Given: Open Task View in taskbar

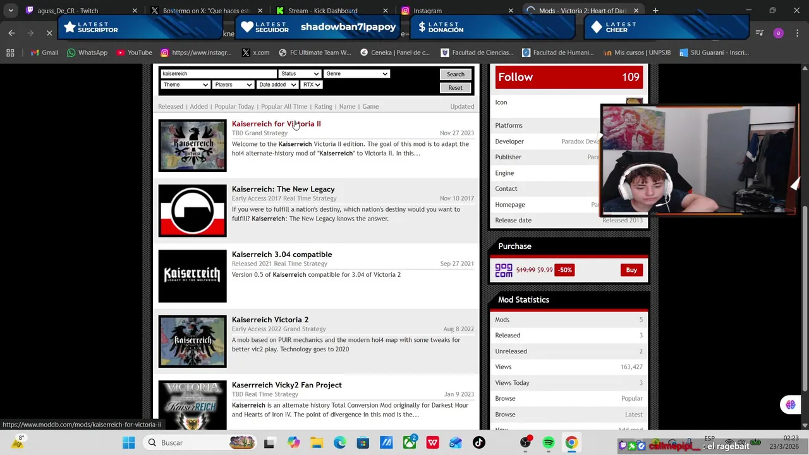Looking at the screenshot, I should click(269, 443).
